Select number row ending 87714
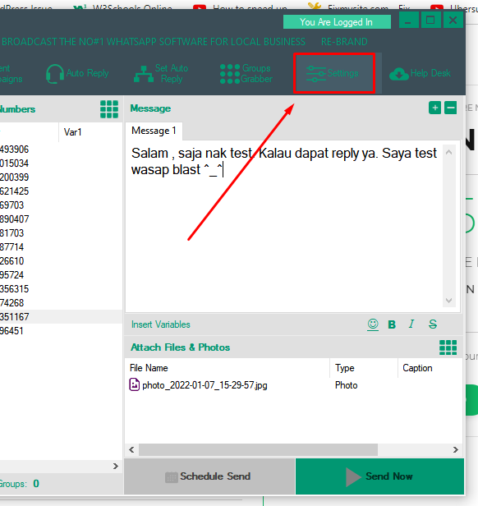This screenshot has width=478, height=506. pos(61,247)
